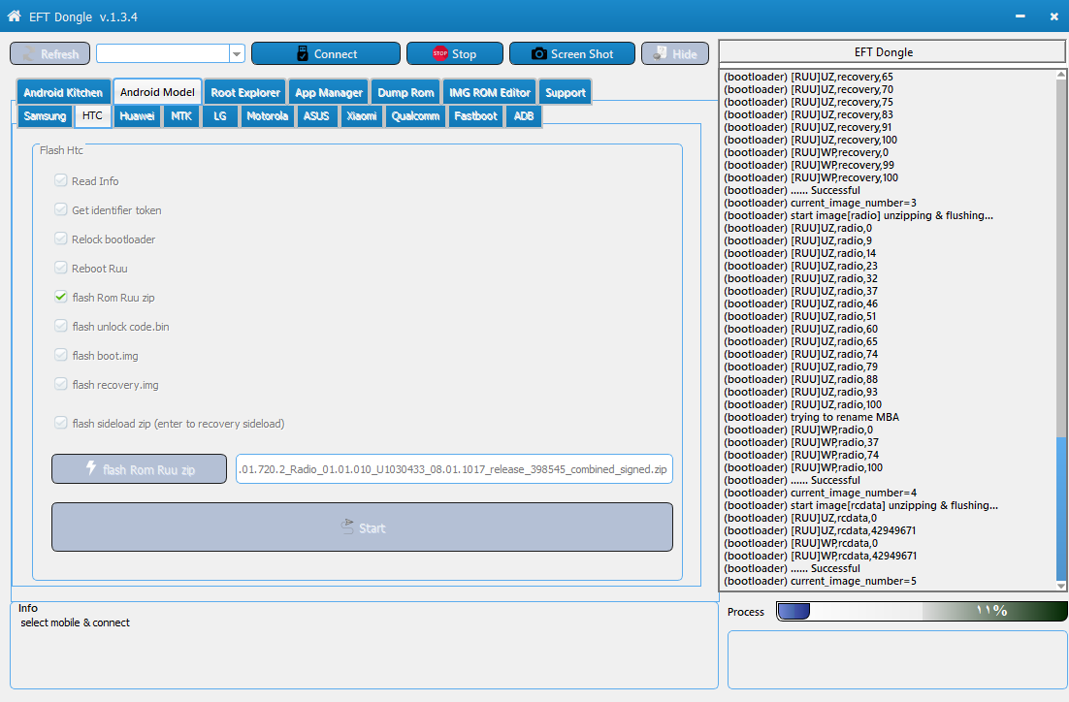
Task: Open the Support tab
Action: 566,92
